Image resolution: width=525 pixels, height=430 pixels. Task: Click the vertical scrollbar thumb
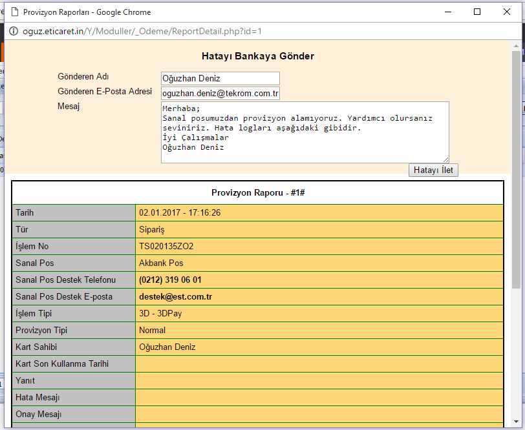(517, 170)
